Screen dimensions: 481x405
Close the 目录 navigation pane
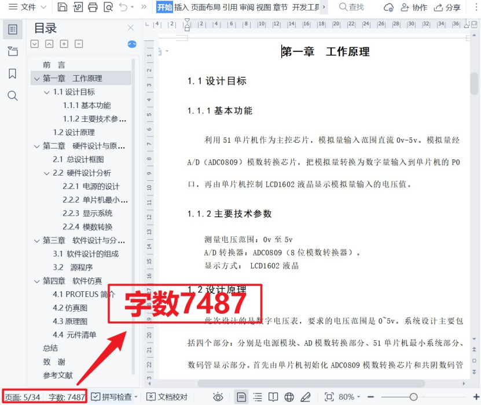coord(130,28)
